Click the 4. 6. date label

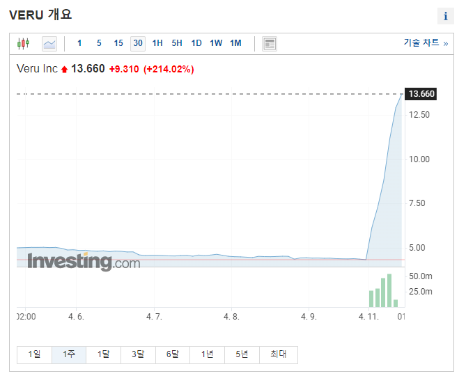76,317
